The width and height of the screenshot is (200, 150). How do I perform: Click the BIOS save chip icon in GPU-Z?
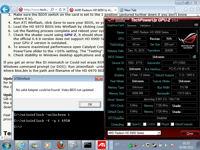click(194, 57)
